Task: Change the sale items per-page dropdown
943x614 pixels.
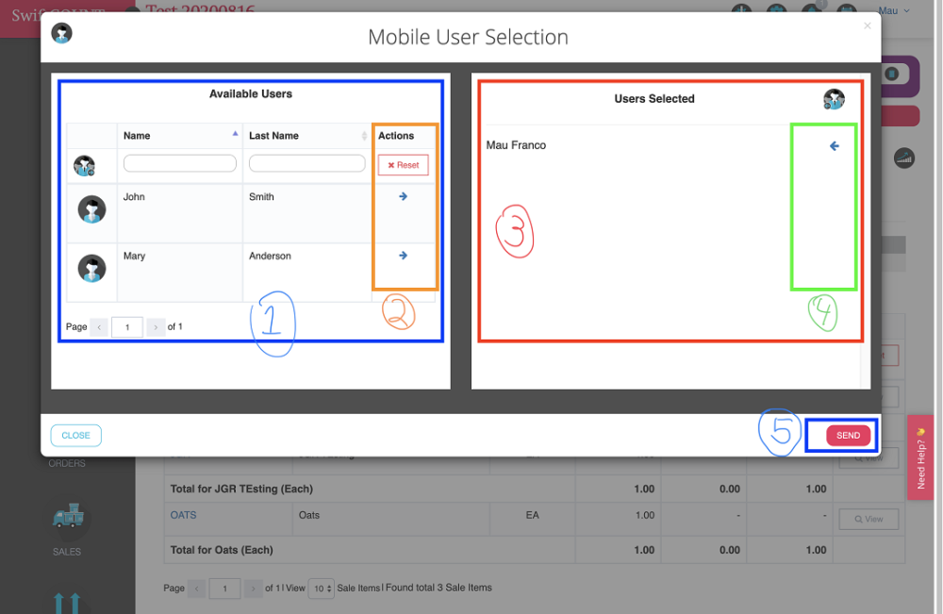Action: [322, 589]
